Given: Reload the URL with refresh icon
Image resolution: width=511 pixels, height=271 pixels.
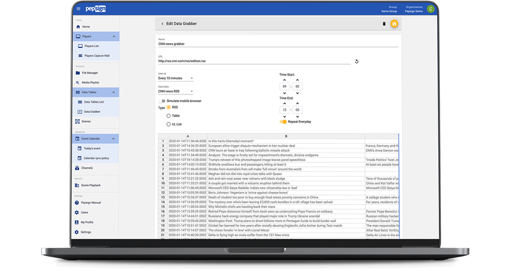Looking at the screenshot, I should 356,61.
